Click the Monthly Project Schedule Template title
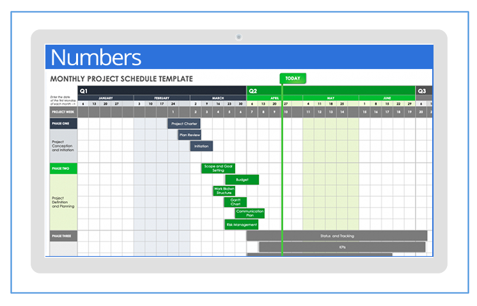477x306 pixels. tap(121, 79)
